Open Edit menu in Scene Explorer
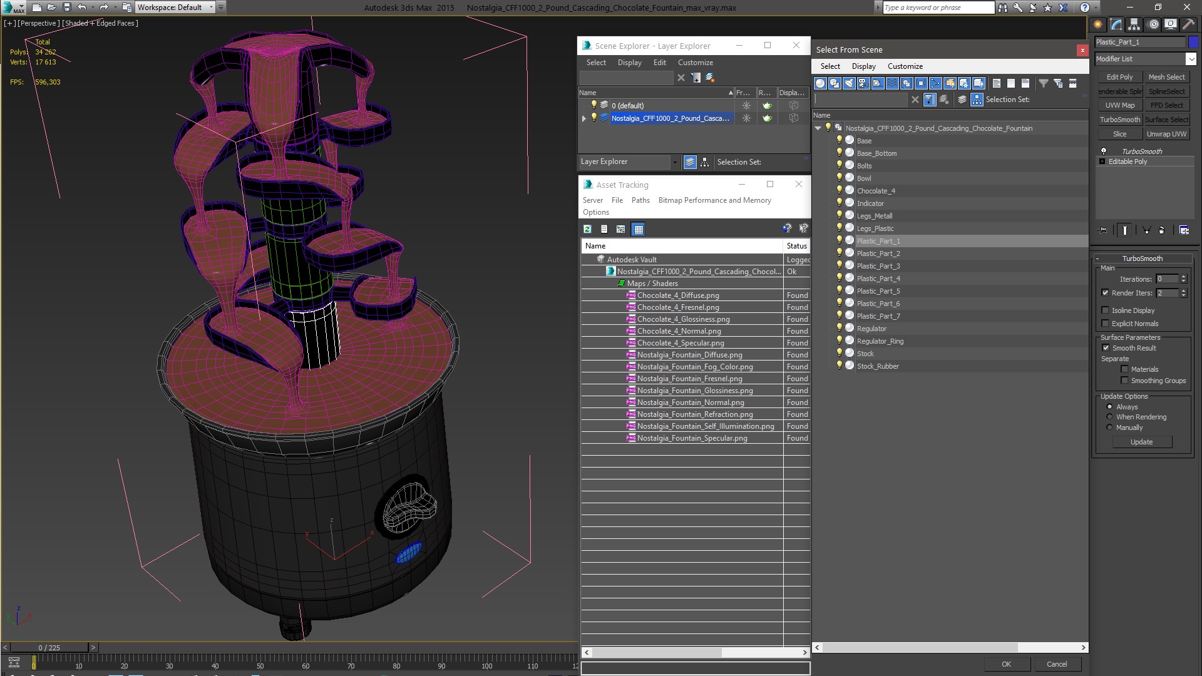 coord(660,63)
